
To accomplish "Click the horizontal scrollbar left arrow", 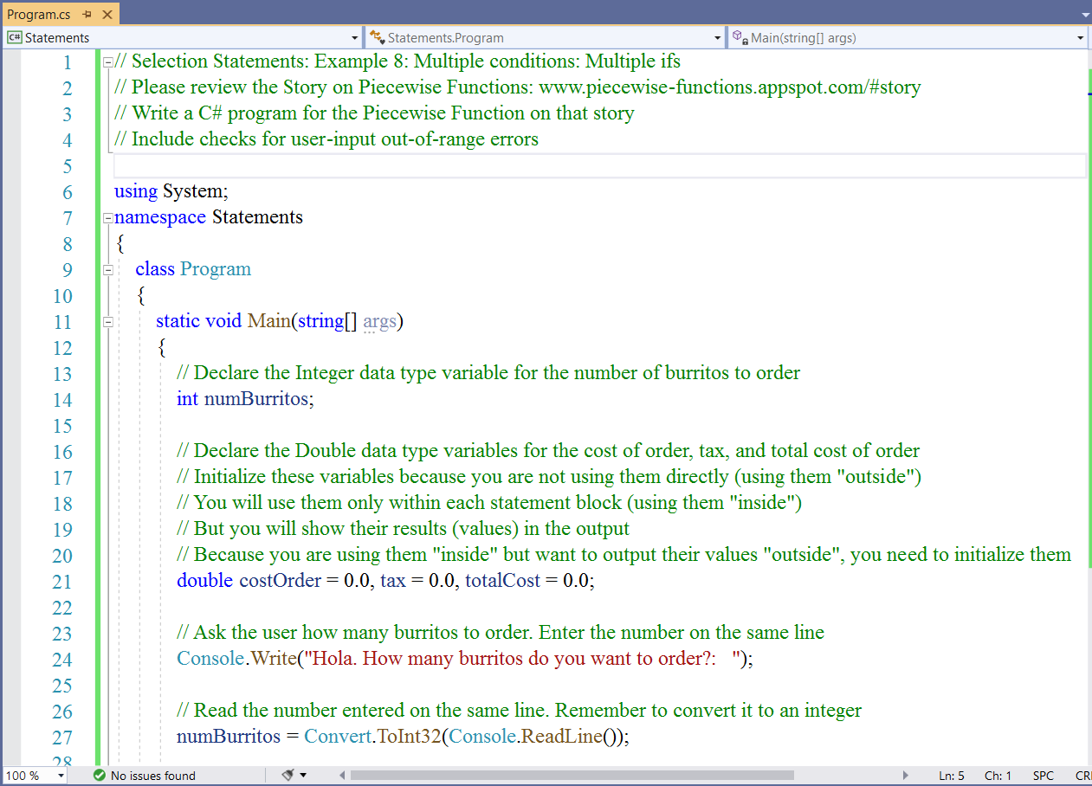I will (342, 776).
